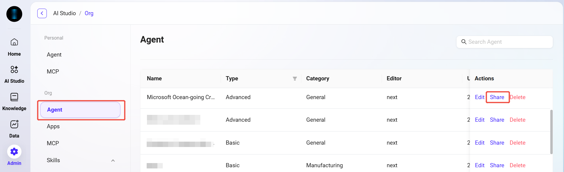Click the agent table vertical scrollbar
Viewport: 564px width, 172px height.
[551, 132]
